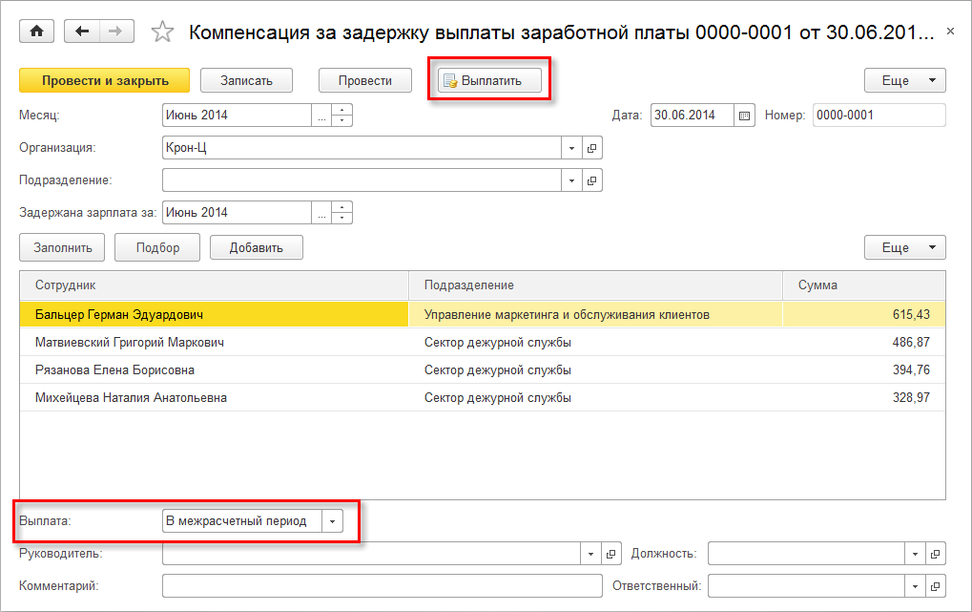The width and height of the screenshot is (972, 612).
Task: Open the Еще menu above the table
Action: (904, 247)
